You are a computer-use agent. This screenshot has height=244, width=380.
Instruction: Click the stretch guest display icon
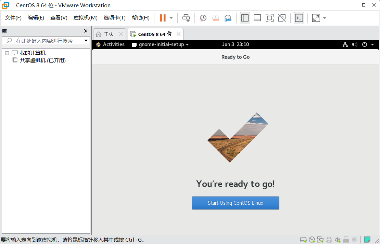coord(316,18)
